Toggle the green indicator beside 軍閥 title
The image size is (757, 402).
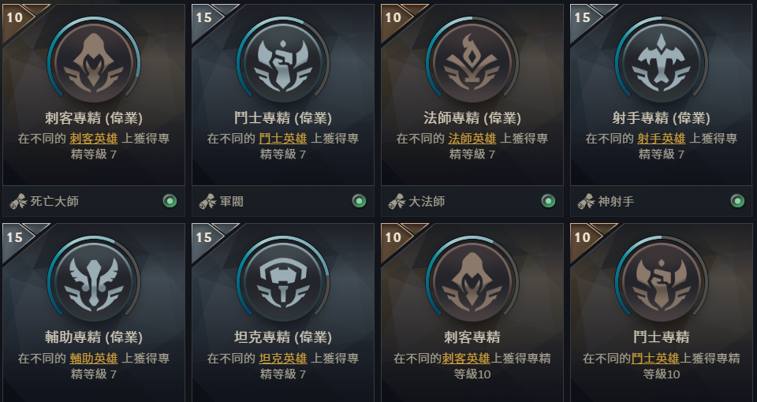click(x=359, y=201)
